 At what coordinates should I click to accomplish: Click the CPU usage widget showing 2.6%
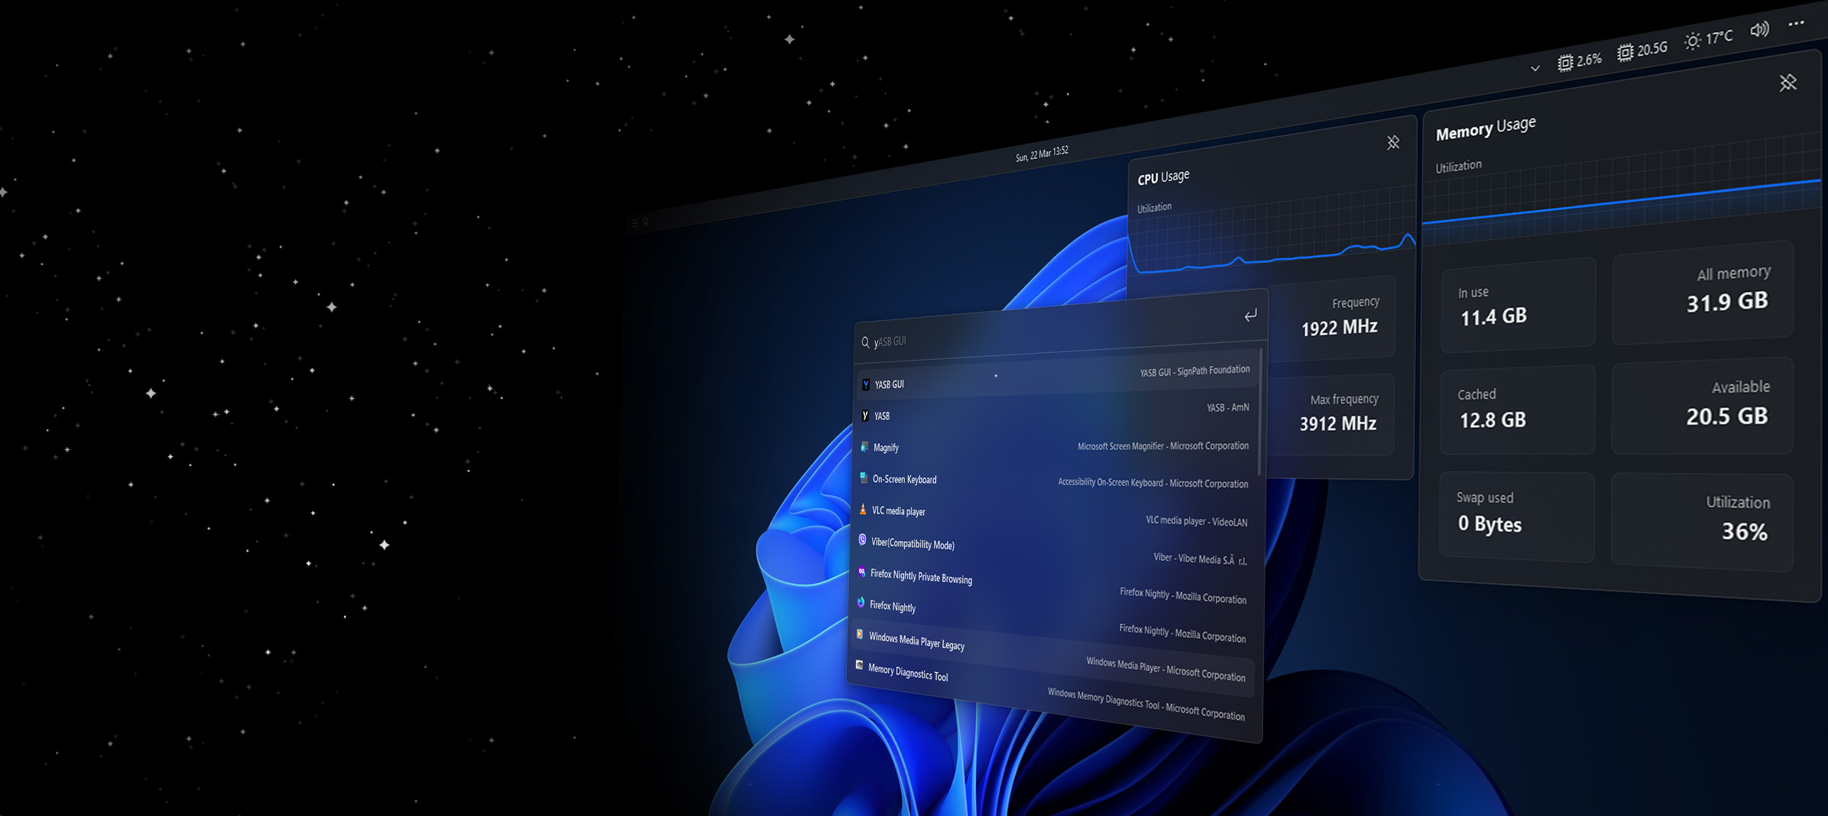click(1580, 61)
